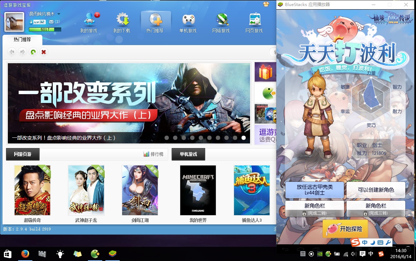This screenshot has height=261, width=416.
Task: Click the user avatar picture
Action: click(14, 22)
